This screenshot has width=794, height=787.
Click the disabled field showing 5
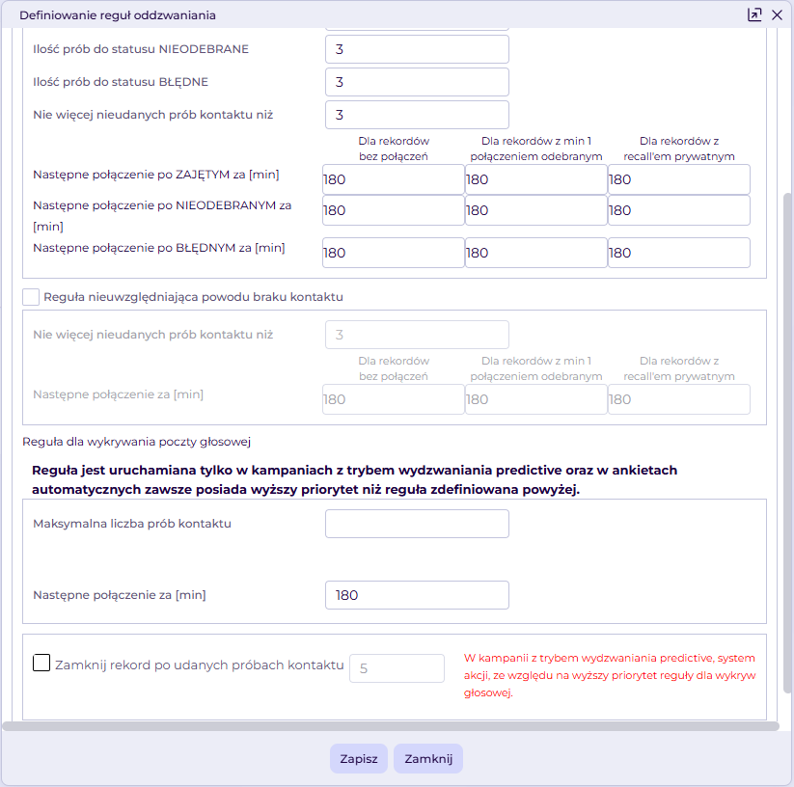(x=397, y=668)
